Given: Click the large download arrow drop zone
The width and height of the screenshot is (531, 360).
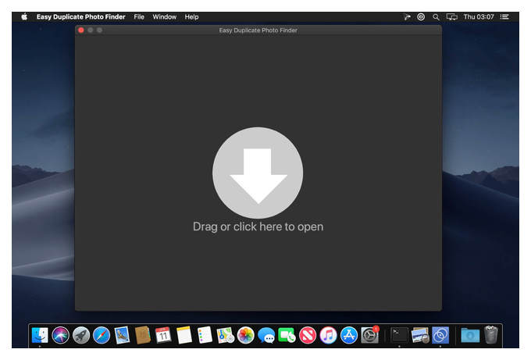Looking at the screenshot, I should (x=258, y=173).
